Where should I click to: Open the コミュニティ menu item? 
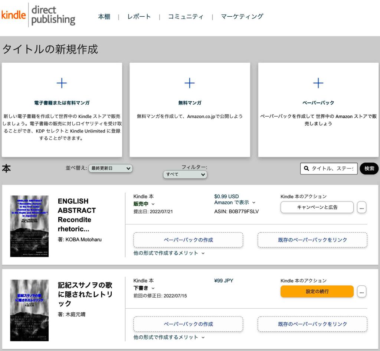(x=186, y=16)
